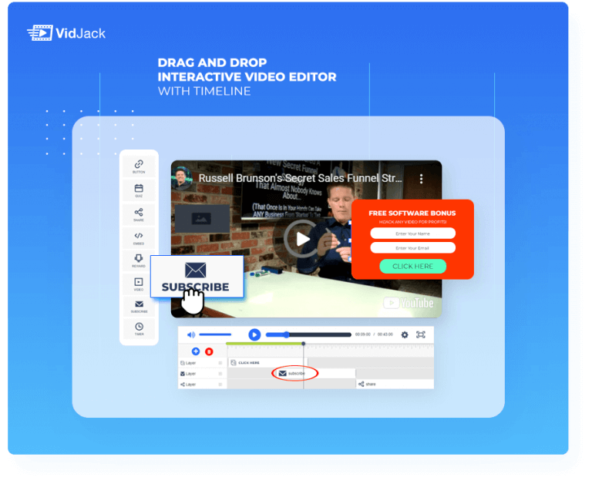Add a new layer with plus icon
This screenshot has height=484, width=592.
pyautogui.click(x=196, y=351)
